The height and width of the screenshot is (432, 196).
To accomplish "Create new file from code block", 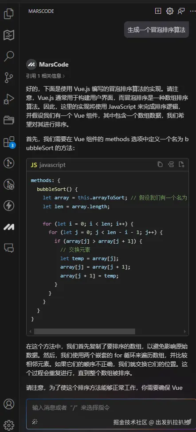I will point(181,164).
